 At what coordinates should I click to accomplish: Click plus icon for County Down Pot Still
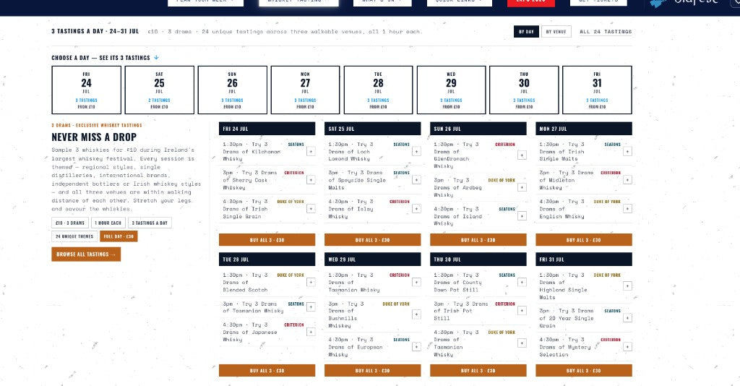click(x=522, y=282)
